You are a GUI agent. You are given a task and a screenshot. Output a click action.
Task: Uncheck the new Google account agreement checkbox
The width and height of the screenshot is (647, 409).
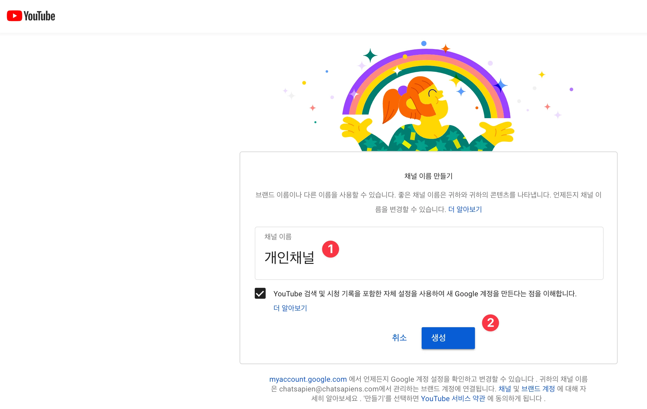pyautogui.click(x=260, y=293)
